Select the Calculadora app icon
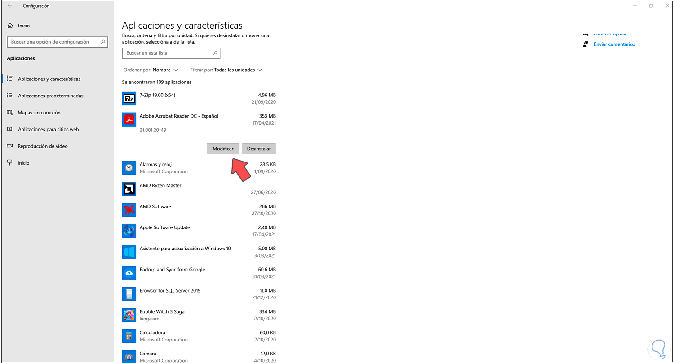The height and width of the screenshot is (363, 674). click(129, 336)
